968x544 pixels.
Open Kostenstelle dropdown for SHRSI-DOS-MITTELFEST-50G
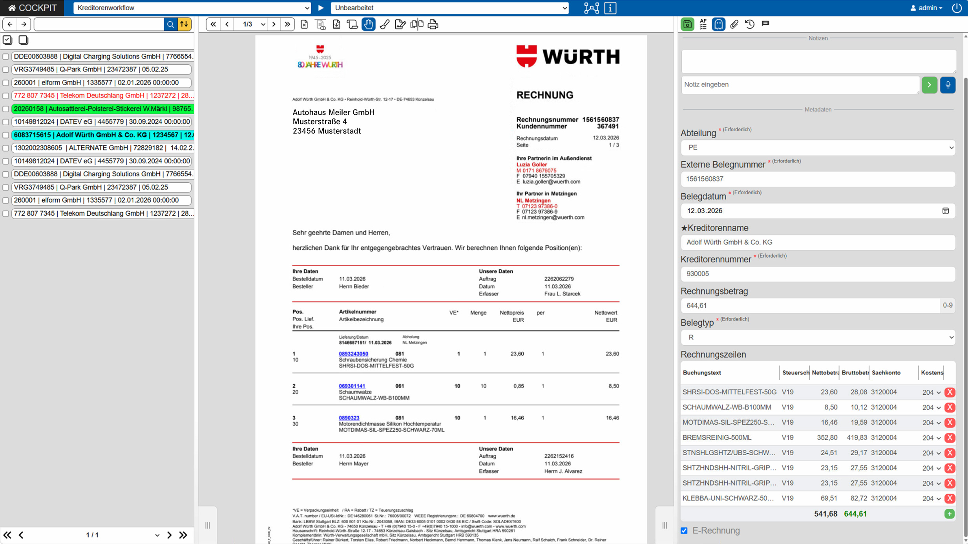point(931,392)
